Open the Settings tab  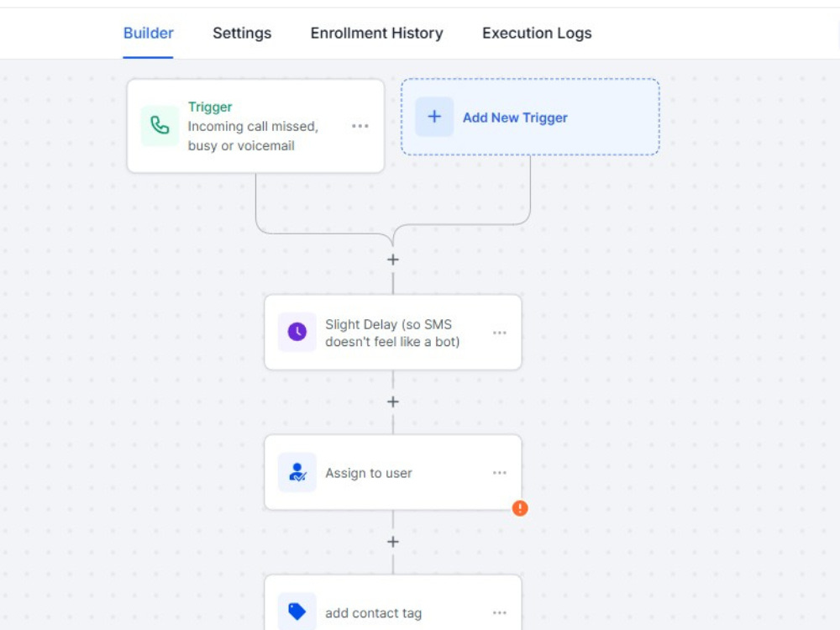click(x=242, y=34)
